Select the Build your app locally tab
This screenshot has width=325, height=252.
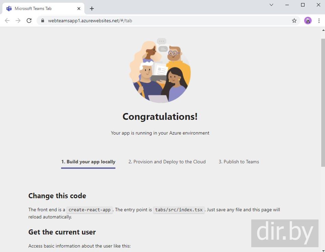click(88, 162)
